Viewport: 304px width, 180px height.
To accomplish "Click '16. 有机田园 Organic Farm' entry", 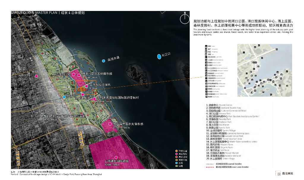I will (x=219, y=147).
